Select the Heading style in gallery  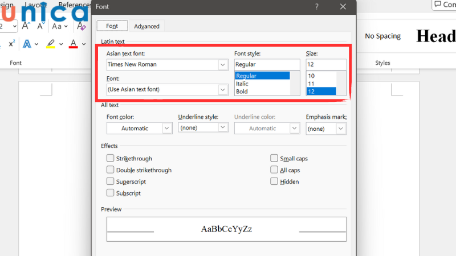coord(435,36)
